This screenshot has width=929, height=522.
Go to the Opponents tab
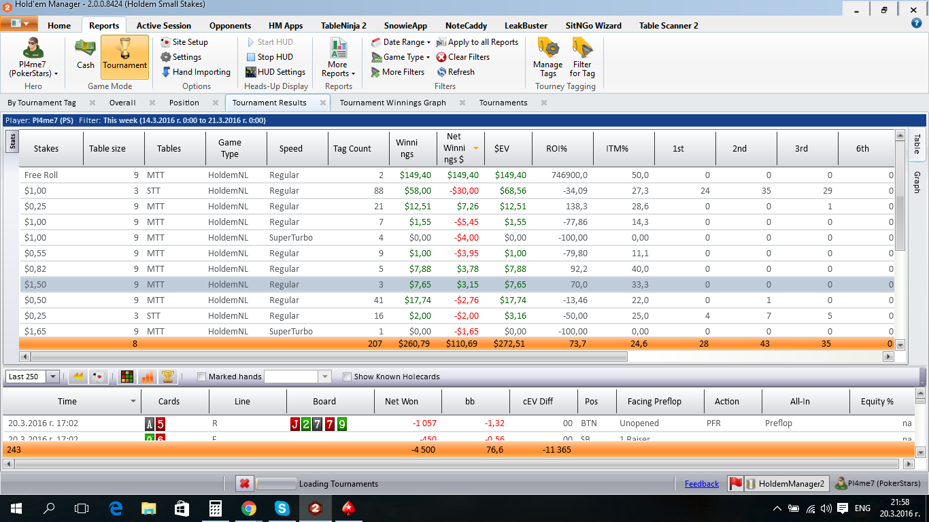(x=230, y=26)
